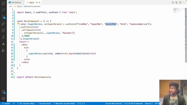Click export default MainComponent on line 24
This screenshot has width=187, height=105.
click(x=34, y=77)
